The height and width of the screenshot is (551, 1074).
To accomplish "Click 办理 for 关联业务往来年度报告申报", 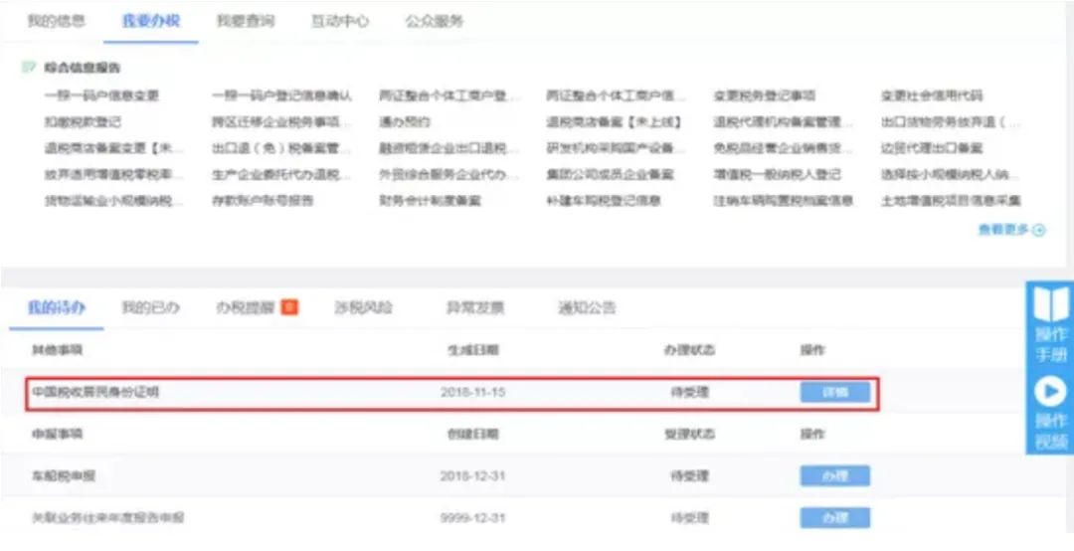I will tap(834, 518).
